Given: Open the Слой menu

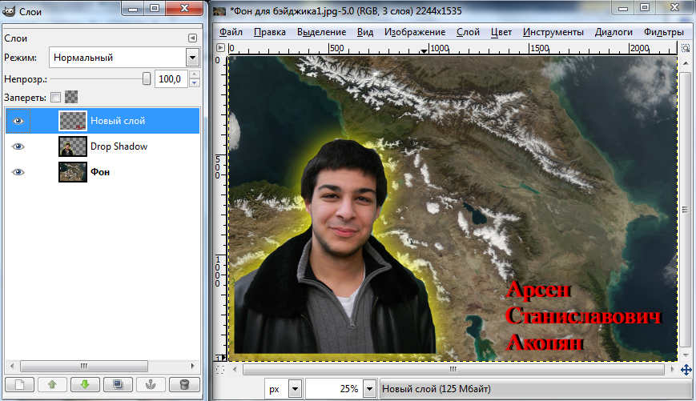Looking at the screenshot, I should 468,32.
